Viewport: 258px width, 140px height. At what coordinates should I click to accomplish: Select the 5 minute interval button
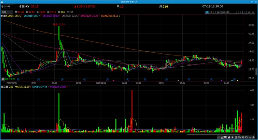pos(240,12)
